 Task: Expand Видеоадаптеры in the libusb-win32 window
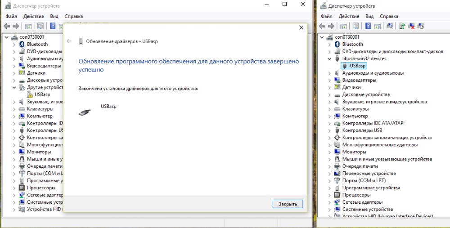[329, 80]
